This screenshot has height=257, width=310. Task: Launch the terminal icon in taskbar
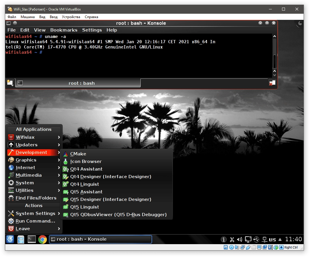click(32, 239)
